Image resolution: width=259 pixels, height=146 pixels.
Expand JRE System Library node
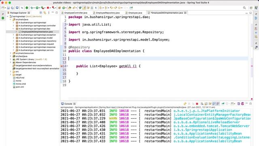click(11, 59)
